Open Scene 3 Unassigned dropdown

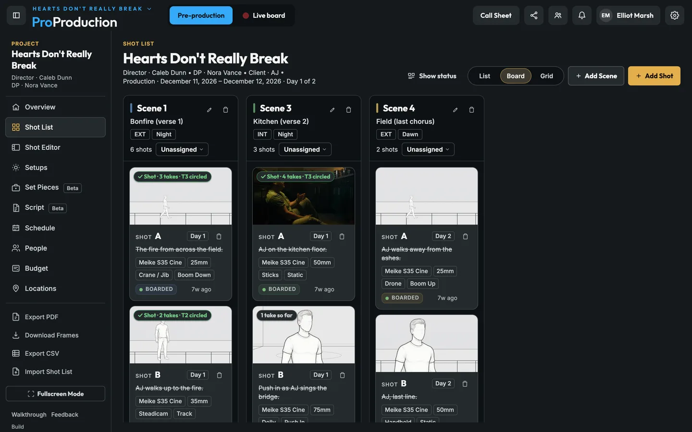coord(305,149)
